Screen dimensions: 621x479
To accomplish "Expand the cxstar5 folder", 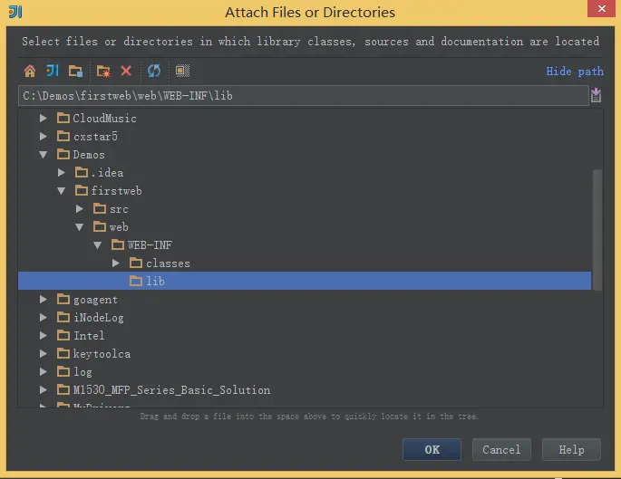I will click(x=44, y=137).
